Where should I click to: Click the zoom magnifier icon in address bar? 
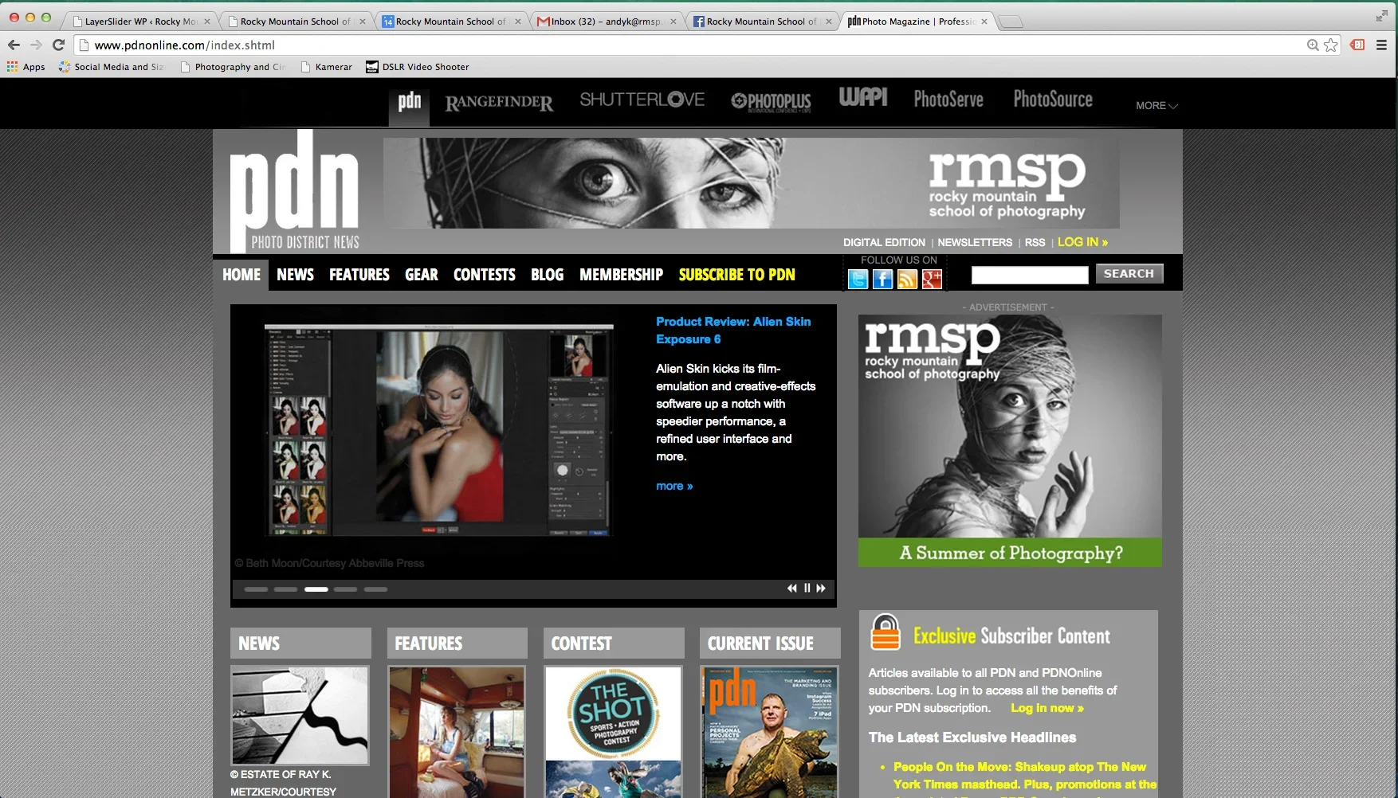(x=1313, y=45)
